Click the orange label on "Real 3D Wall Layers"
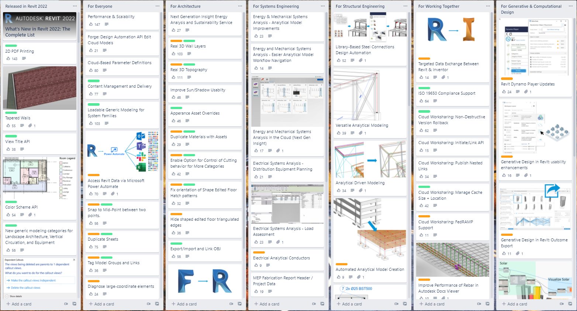The height and width of the screenshot is (311, 577). 176,41
